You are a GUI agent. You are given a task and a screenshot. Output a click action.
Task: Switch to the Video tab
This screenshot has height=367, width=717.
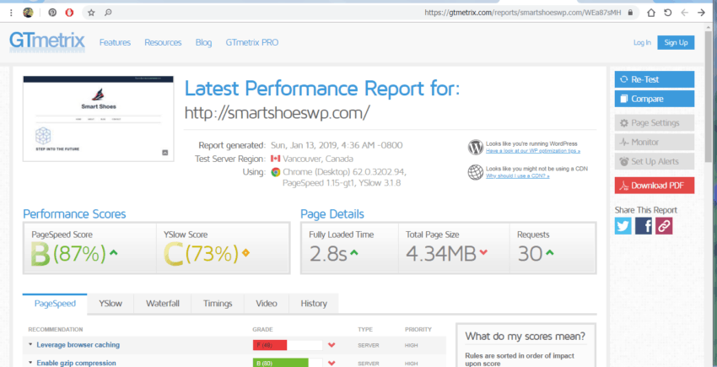(267, 304)
